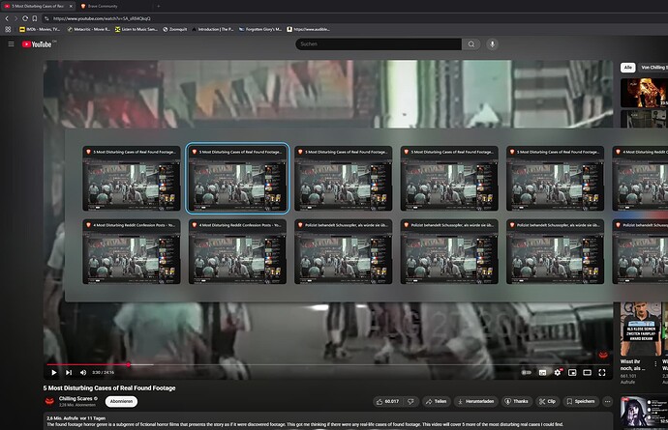Click the YouTube search magnifier button

[x=471, y=44]
